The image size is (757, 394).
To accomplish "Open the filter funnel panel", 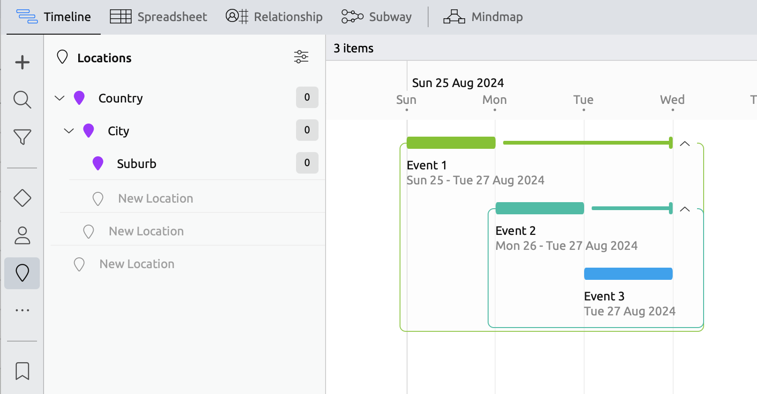I will pos(22,137).
